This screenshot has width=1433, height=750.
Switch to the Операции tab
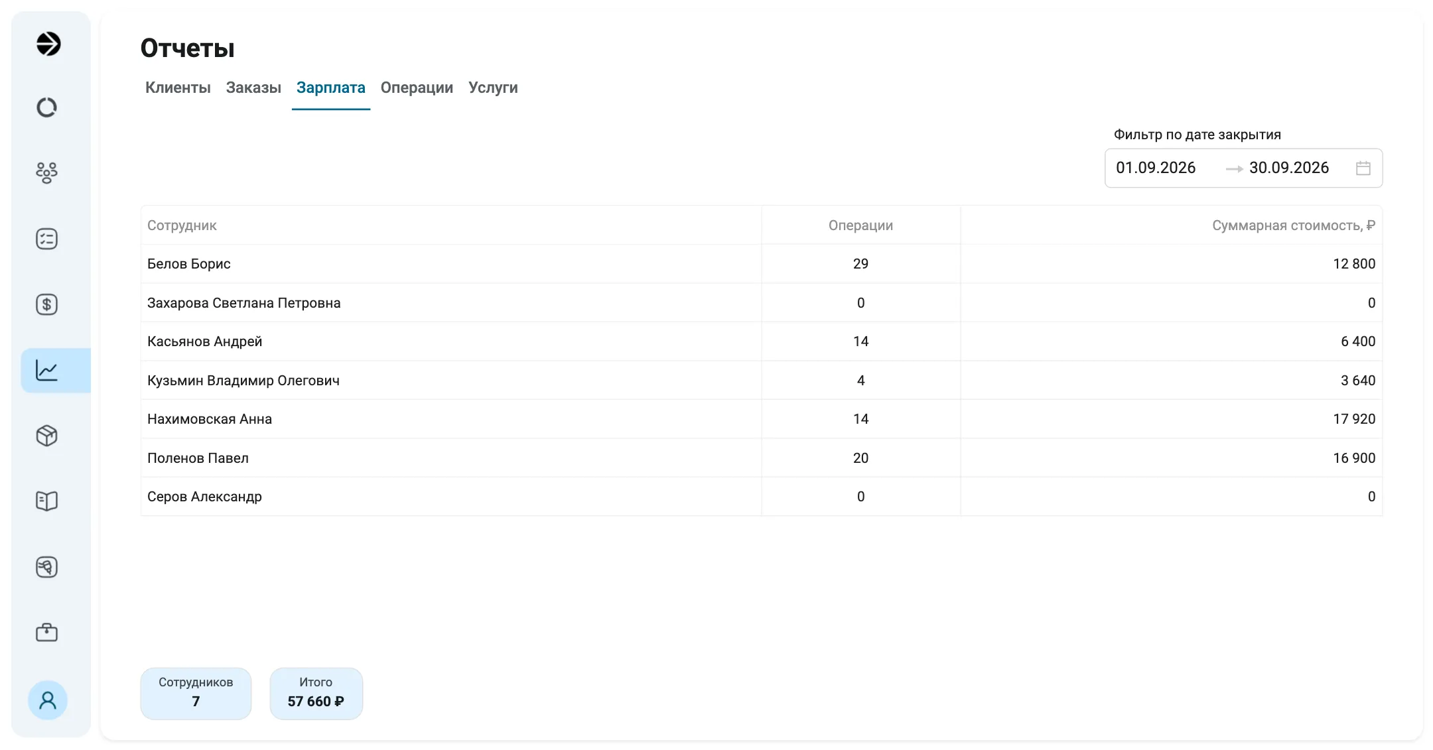[x=417, y=88]
